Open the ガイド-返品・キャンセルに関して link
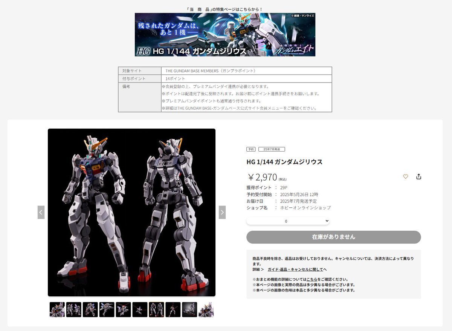Image resolution: width=452 pixels, height=331 pixels. click(295, 270)
